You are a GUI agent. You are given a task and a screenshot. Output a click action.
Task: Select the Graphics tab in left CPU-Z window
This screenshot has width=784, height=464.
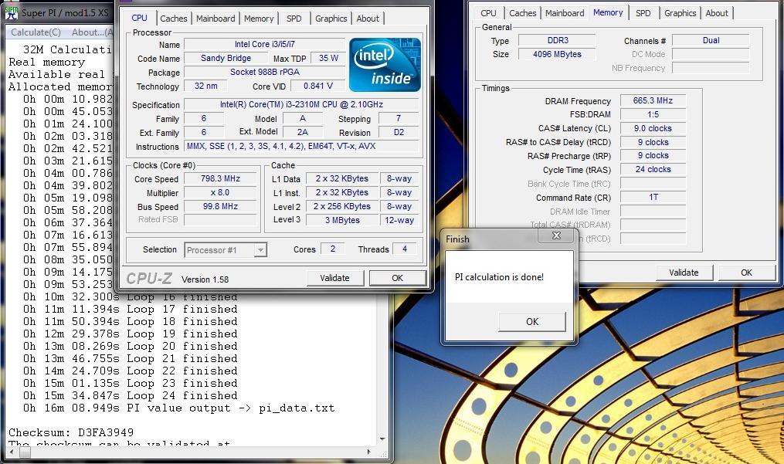click(x=331, y=19)
